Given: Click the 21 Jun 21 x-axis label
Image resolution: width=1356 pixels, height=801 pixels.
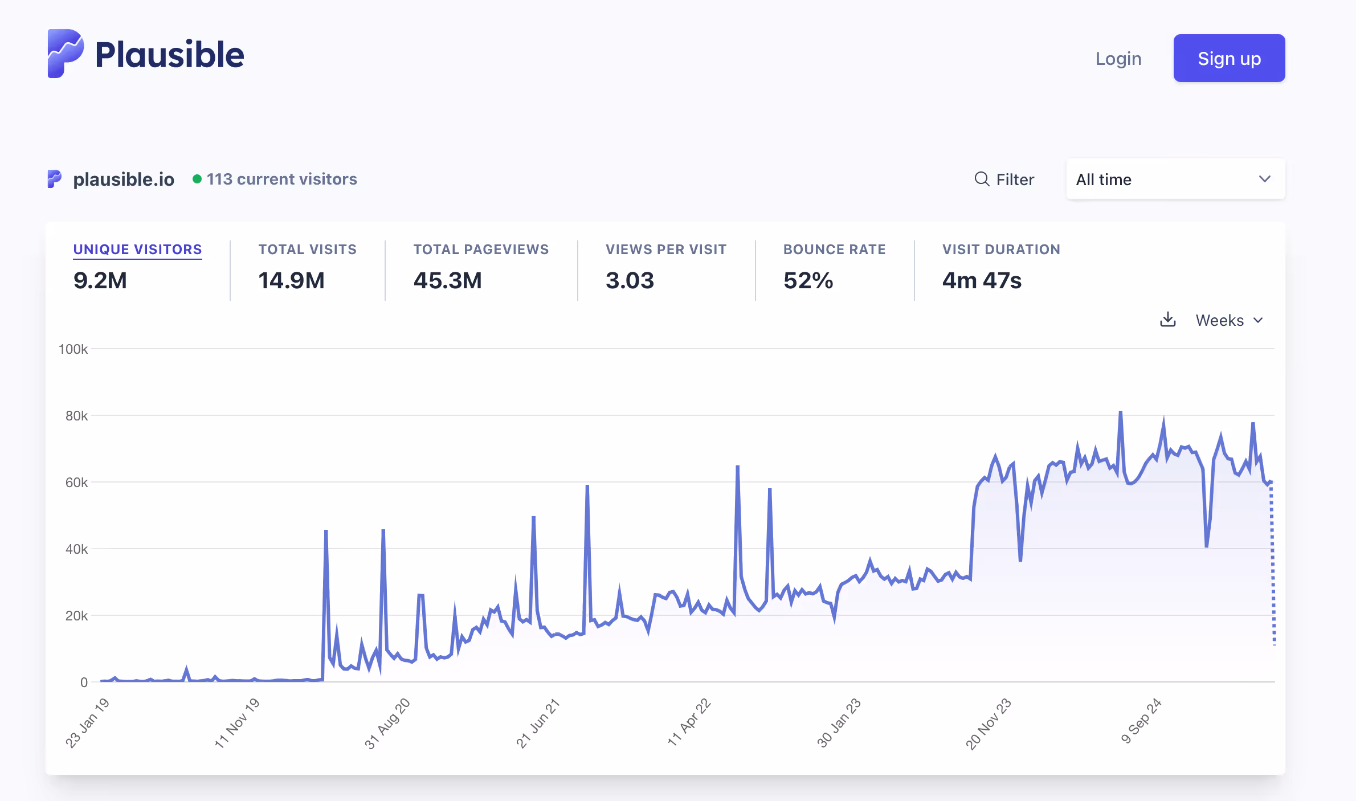Looking at the screenshot, I should 537,722.
